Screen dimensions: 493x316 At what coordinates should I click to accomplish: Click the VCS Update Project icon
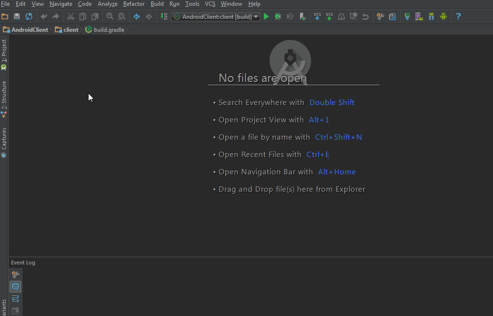317,16
